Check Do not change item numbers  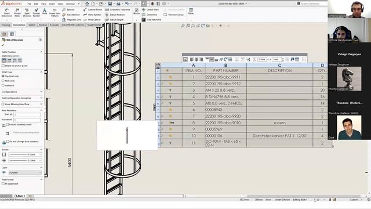[8, 142]
